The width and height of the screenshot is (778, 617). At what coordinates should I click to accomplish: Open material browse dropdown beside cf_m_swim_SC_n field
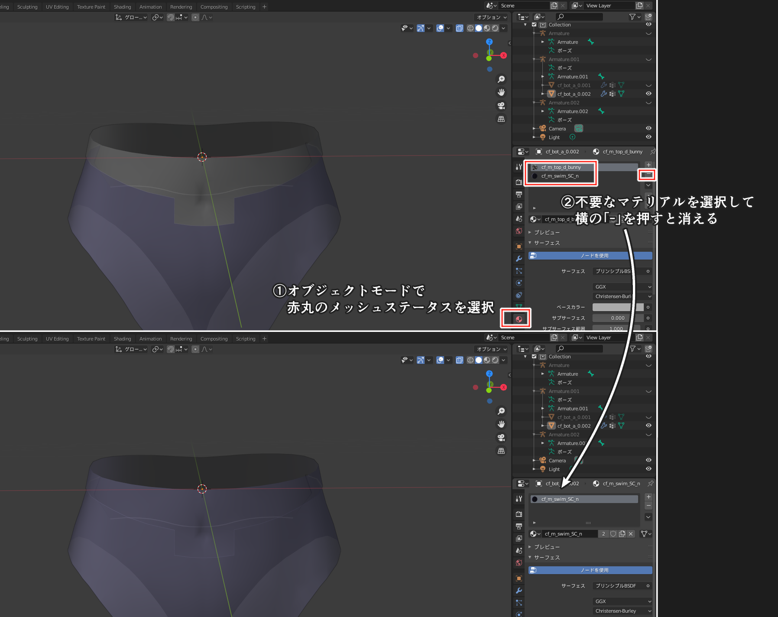pos(535,534)
